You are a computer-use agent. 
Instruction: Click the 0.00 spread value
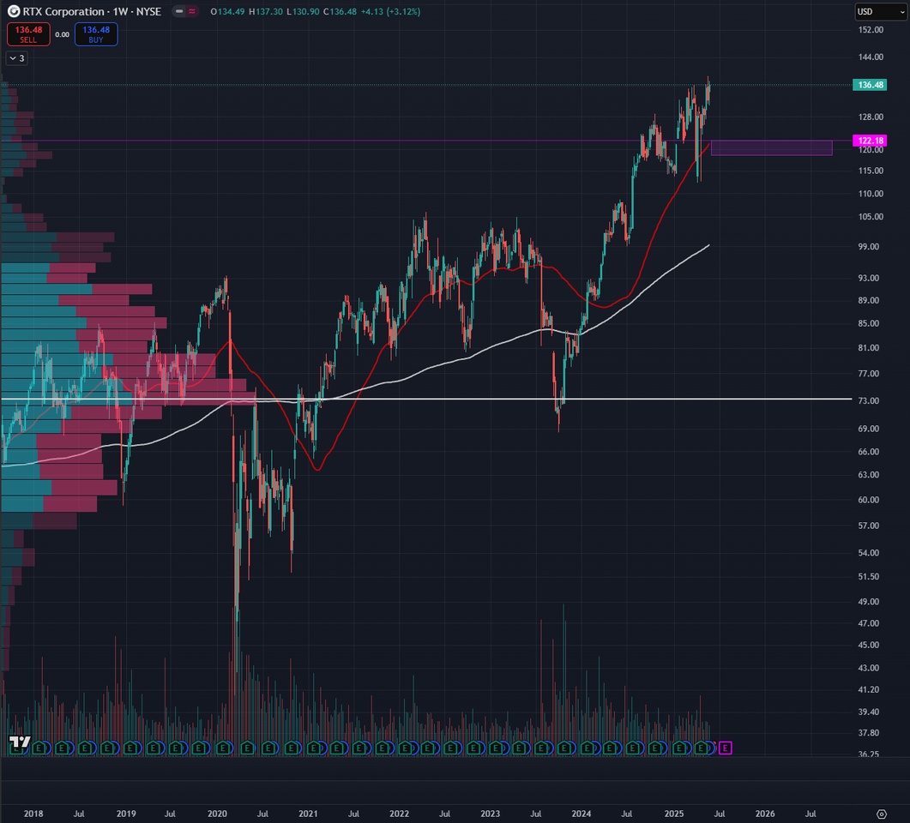click(x=62, y=34)
